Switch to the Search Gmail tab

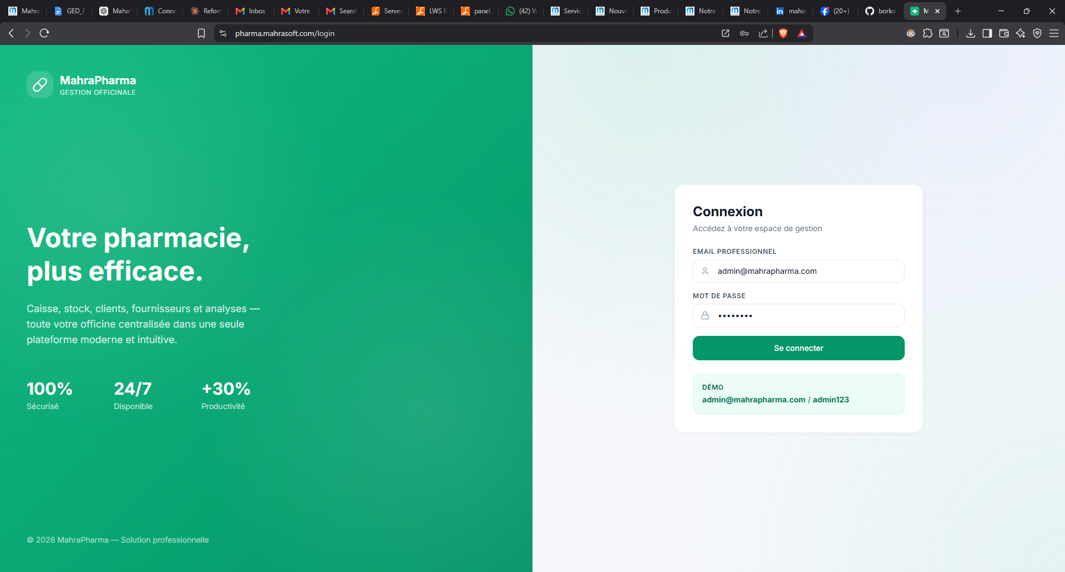pyautogui.click(x=341, y=11)
